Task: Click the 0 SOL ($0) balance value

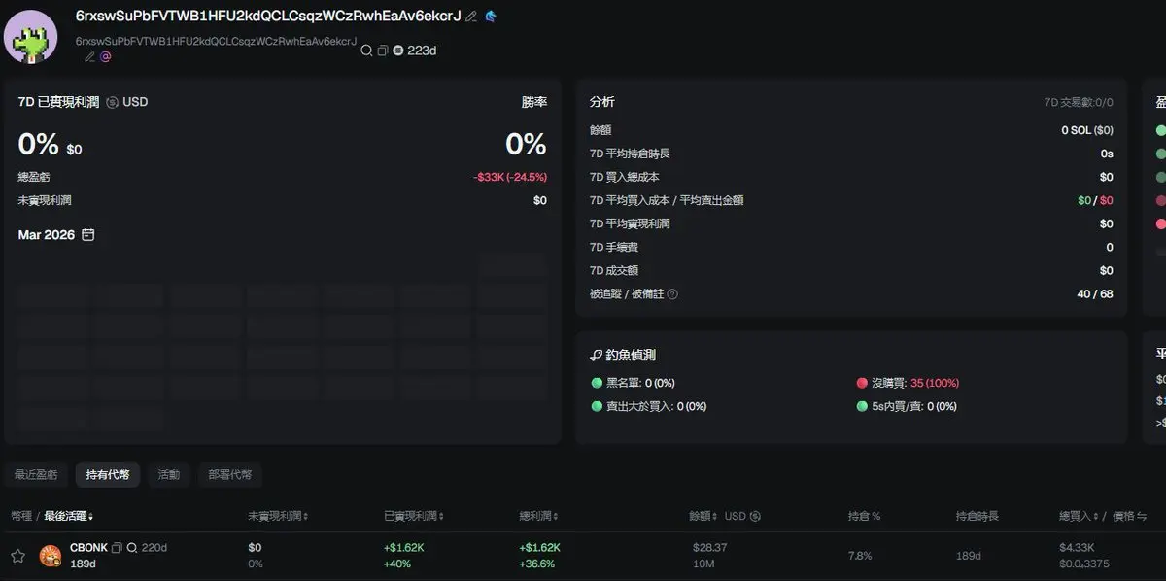Action: point(1087,130)
